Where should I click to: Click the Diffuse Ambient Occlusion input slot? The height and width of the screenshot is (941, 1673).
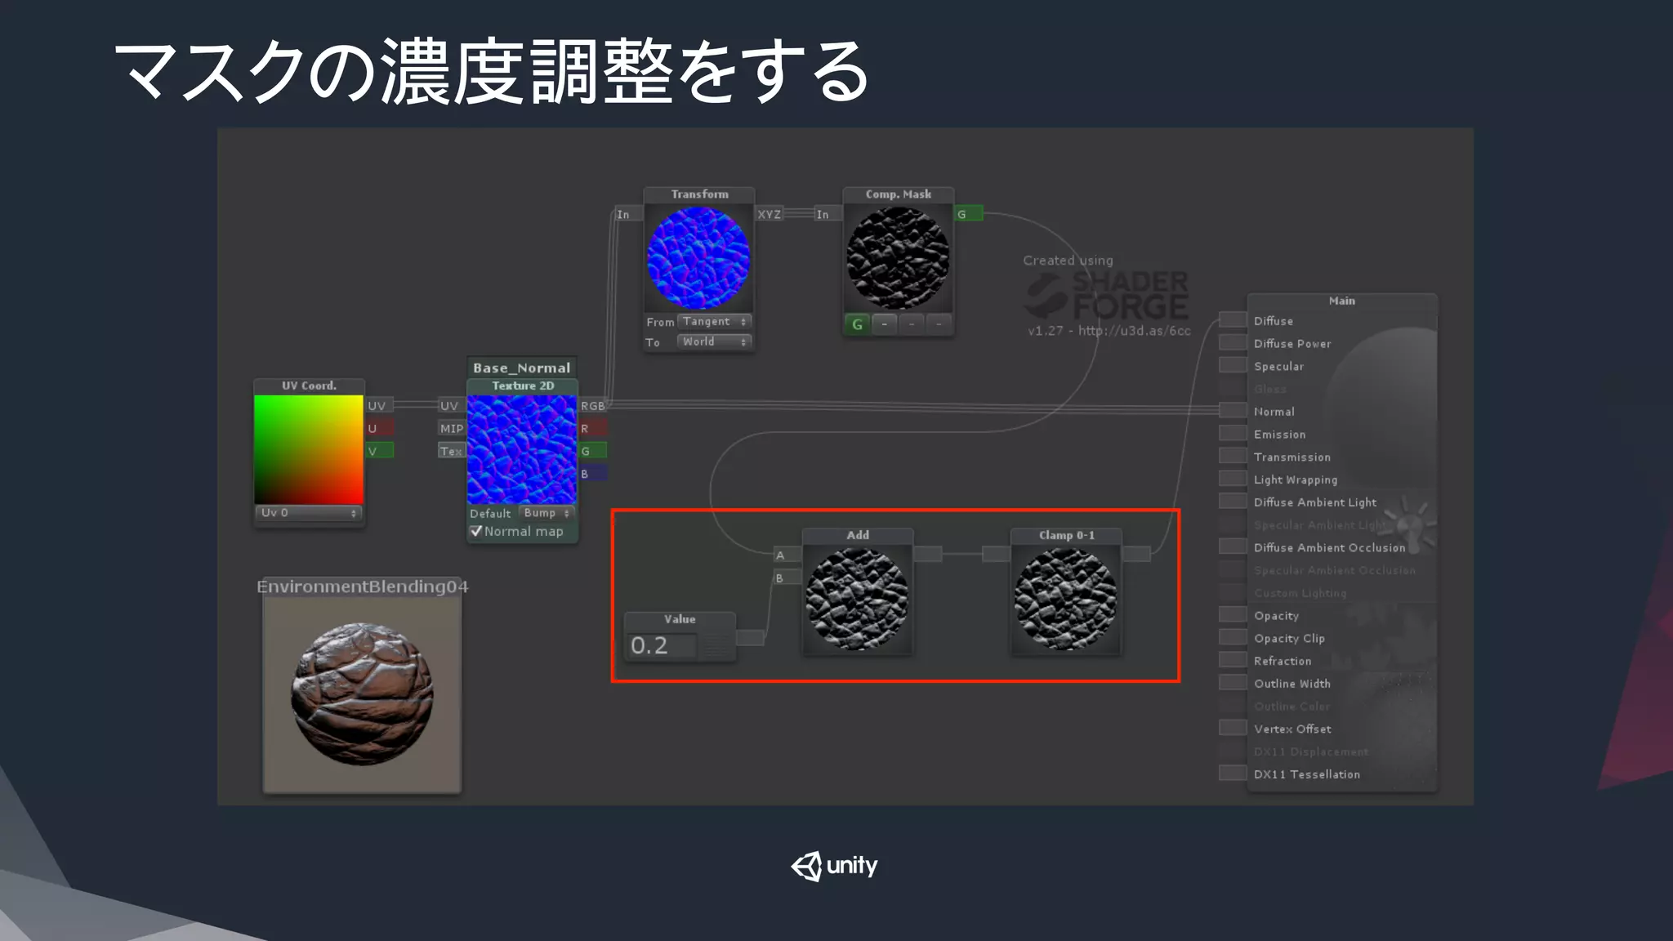pyautogui.click(x=1233, y=546)
